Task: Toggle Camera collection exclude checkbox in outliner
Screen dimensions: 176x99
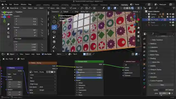Action: [x=167, y=14]
